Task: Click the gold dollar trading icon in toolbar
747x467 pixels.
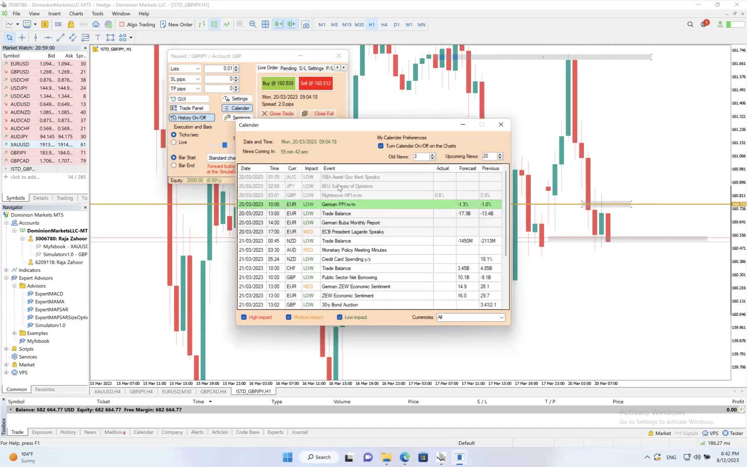Action: point(45,24)
